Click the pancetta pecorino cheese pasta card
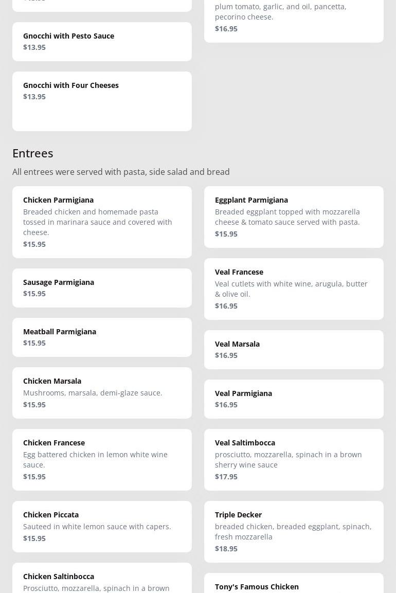396x593 pixels. coord(293,18)
